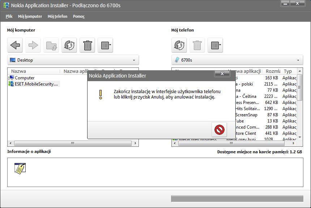Click the Rozmiar column header in phone list

(273, 71)
